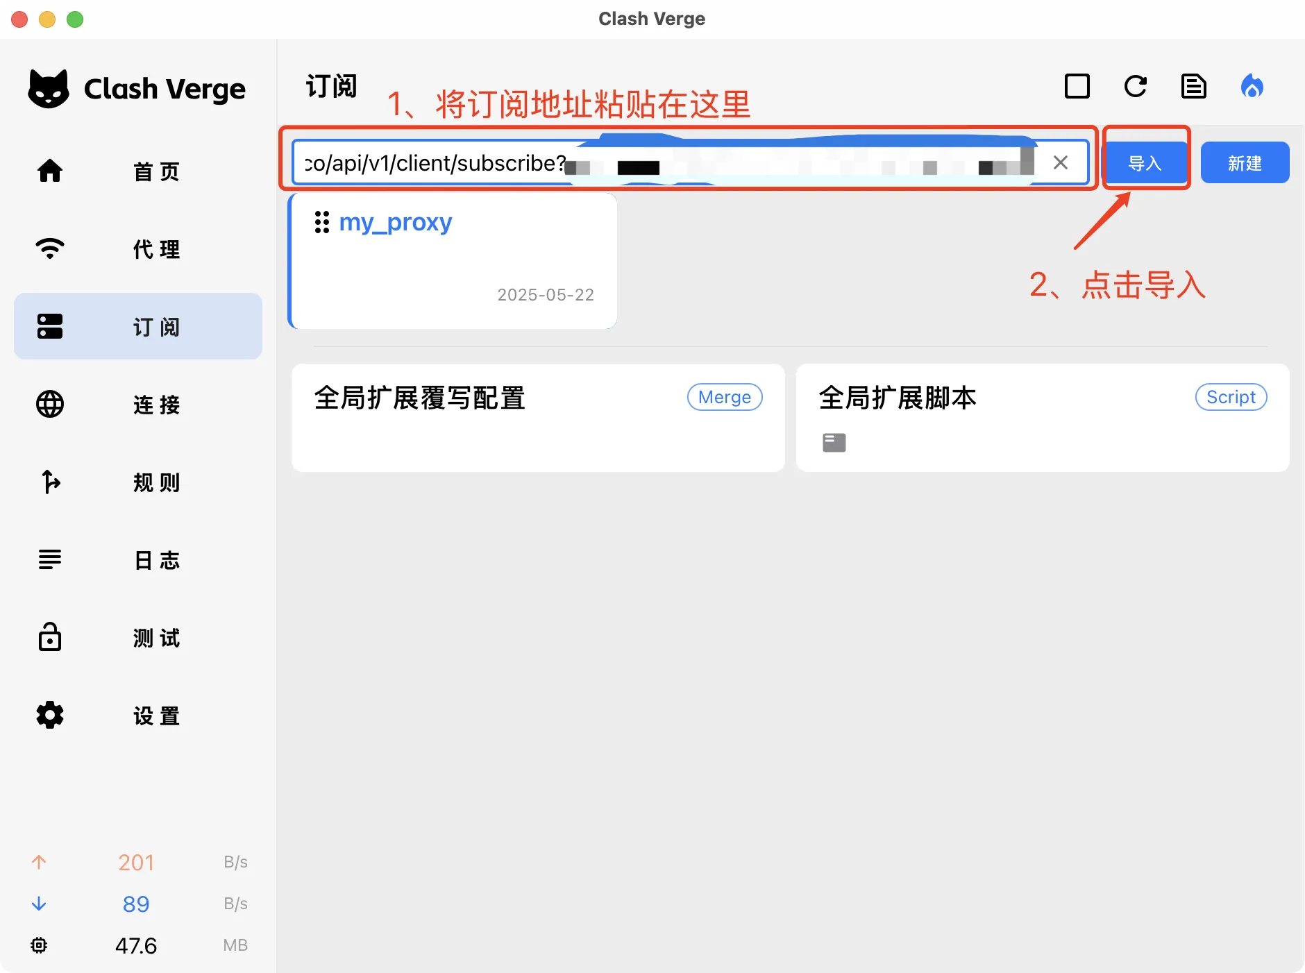Screen dimensions: 1305x973
Task: Clear the URL field with the X
Action: [1060, 162]
